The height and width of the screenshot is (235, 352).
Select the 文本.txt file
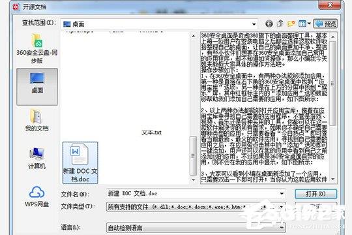(x=151, y=133)
